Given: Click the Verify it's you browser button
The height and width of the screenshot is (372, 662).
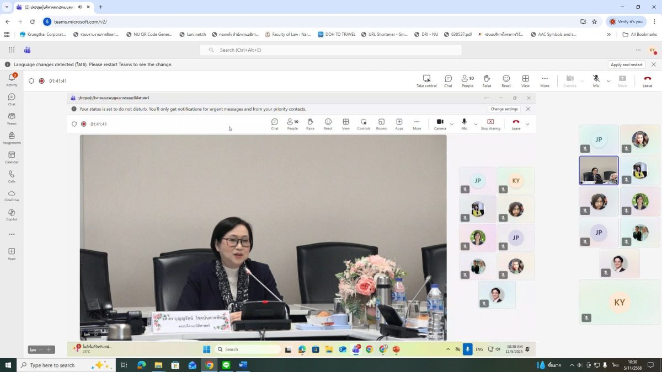Looking at the screenshot, I should 626,21.
